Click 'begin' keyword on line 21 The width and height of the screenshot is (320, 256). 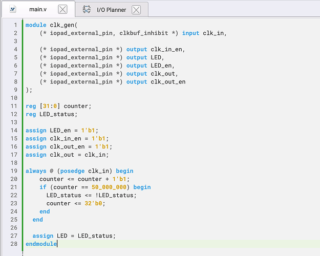coord(142,187)
